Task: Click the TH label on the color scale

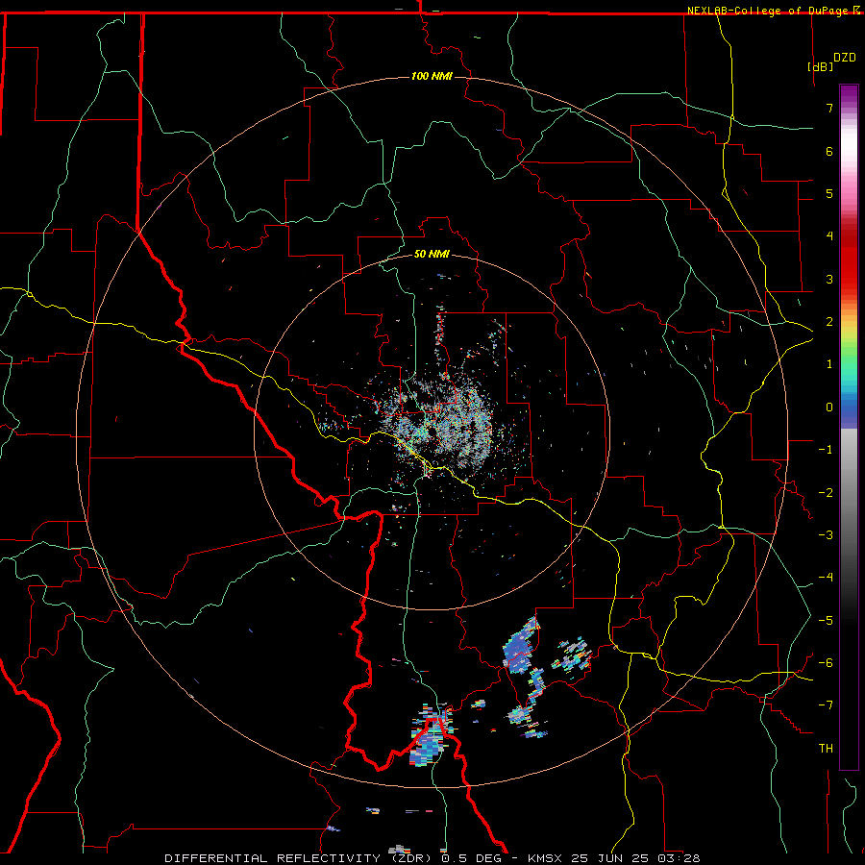Action: 826,749
